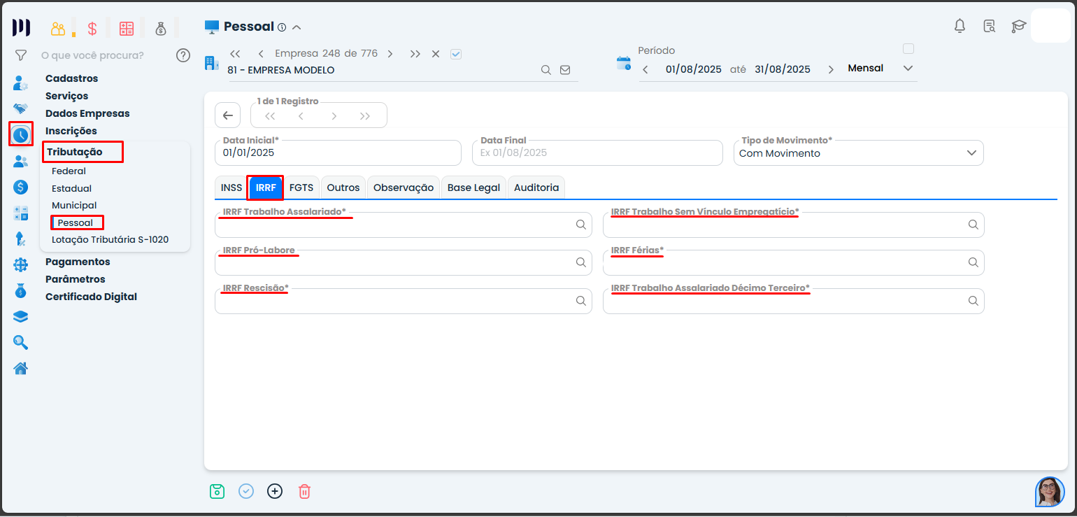Open the Tipo de Movimento dropdown
The height and width of the screenshot is (517, 1077).
tap(971, 153)
